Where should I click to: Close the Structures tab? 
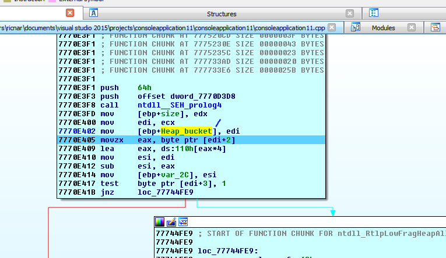[349, 13]
